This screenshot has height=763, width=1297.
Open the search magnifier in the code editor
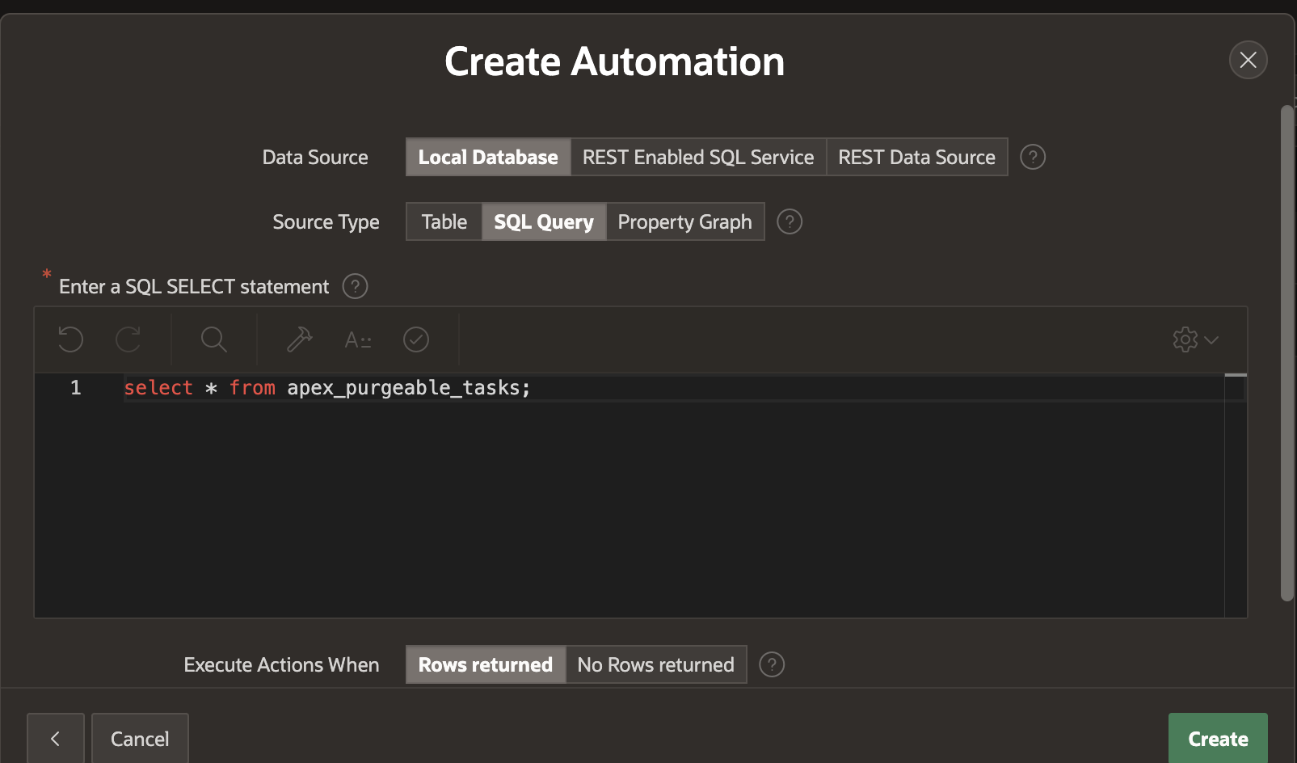(213, 339)
